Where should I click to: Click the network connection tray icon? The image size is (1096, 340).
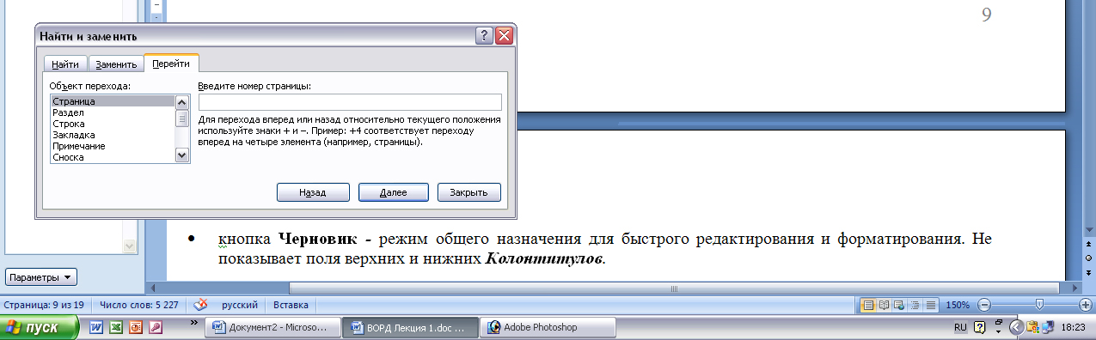[1049, 327]
